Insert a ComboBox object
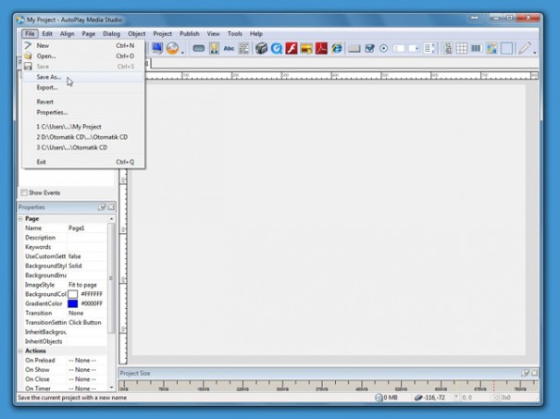Viewport: 560px width, 419px height. [x=414, y=48]
